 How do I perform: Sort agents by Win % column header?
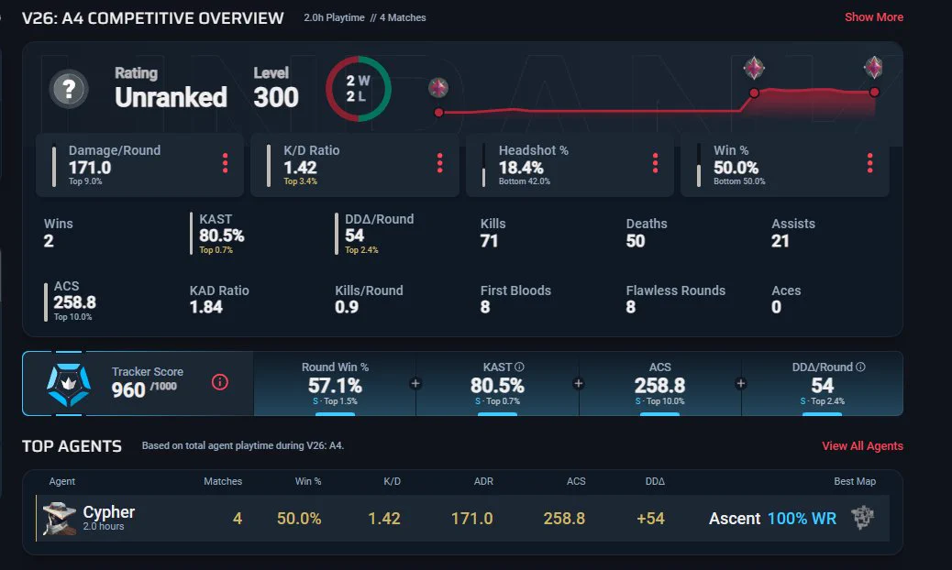click(308, 481)
